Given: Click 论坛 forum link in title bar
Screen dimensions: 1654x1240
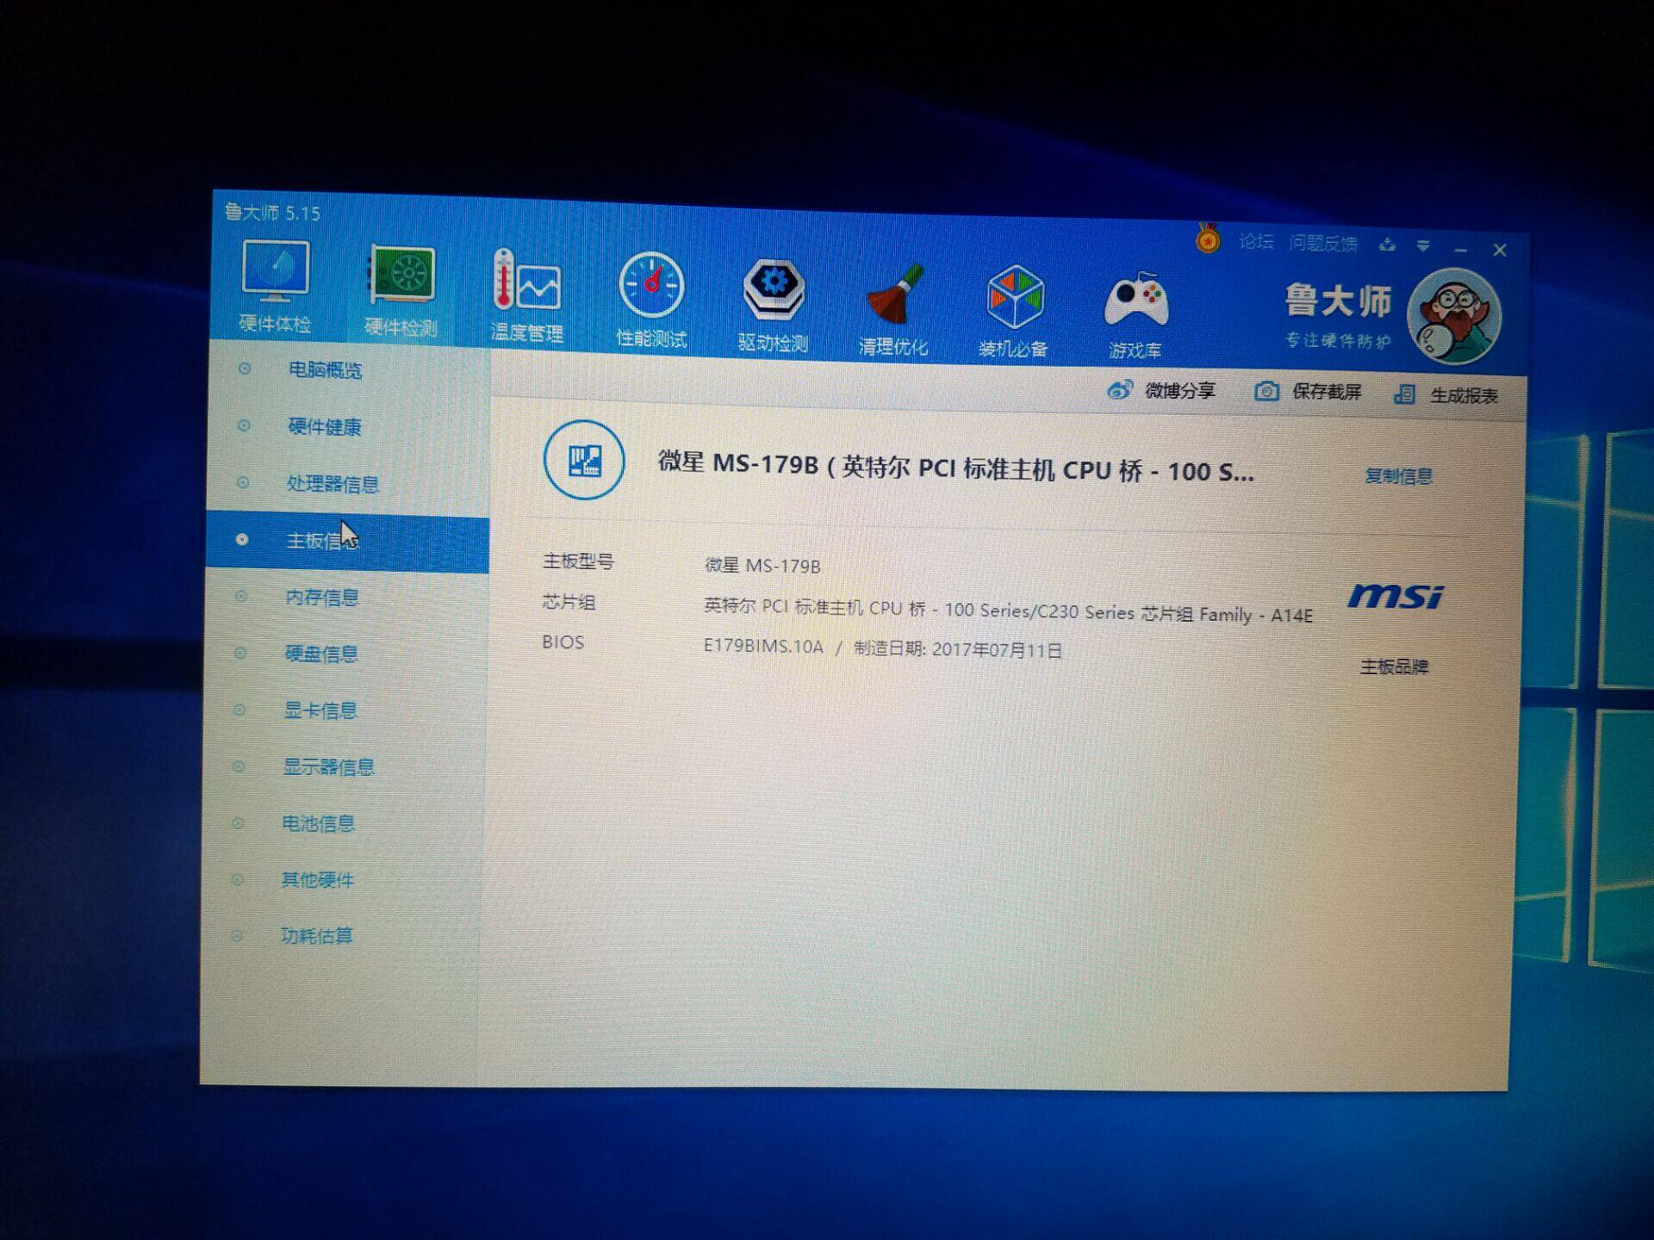Looking at the screenshot, I should click(1255, 242).
